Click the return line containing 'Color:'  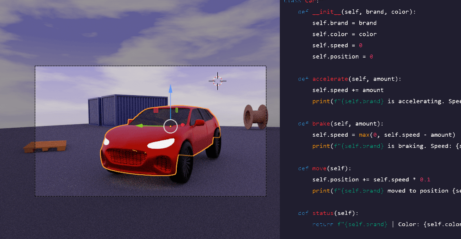(x=386, y=224)
